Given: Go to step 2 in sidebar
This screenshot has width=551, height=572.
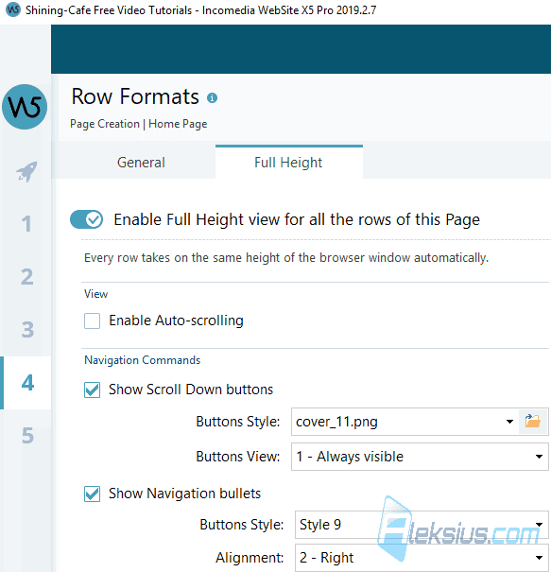Looking at the screenshot, I should click(x=26, y=277).
